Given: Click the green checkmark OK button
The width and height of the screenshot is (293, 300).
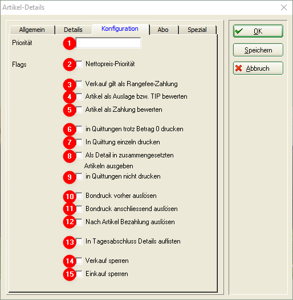Looking at the screenshot, I should point(258,31).
